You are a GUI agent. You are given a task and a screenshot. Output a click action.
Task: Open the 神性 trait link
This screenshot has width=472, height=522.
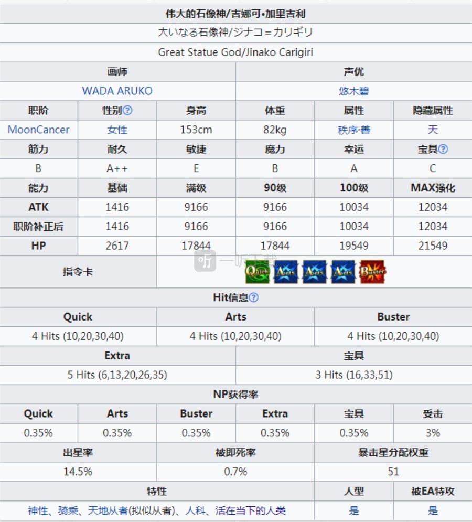[38, 510]
